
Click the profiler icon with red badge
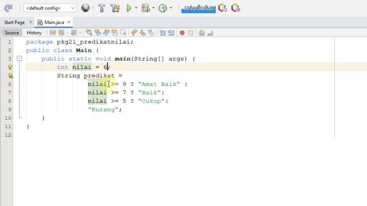(236, 8)
